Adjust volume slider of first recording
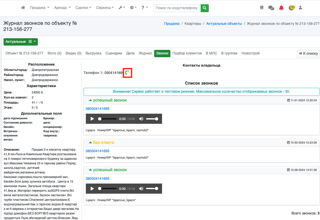The width and height of the screenshot is (320, 220). tap(152, 119)
